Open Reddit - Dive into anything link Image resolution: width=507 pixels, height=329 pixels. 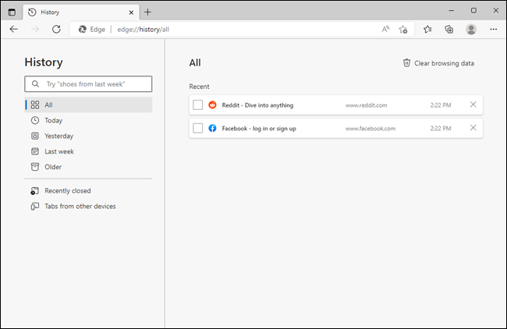pos(257,105)
